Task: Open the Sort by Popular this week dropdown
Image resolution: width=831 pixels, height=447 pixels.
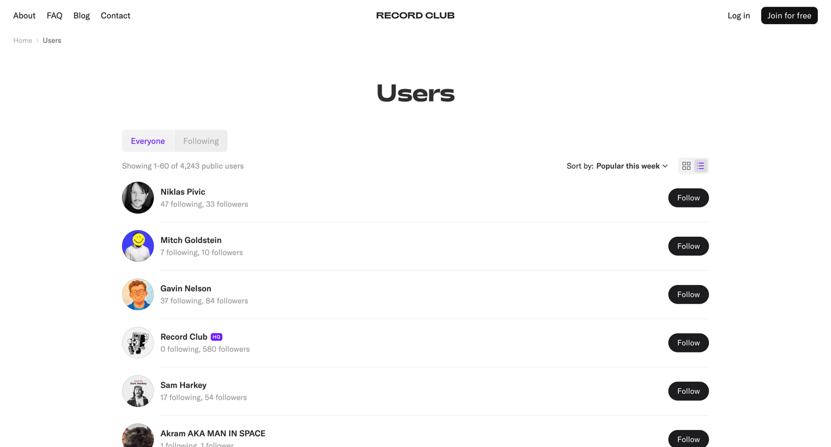Action: tap(617, 166)
